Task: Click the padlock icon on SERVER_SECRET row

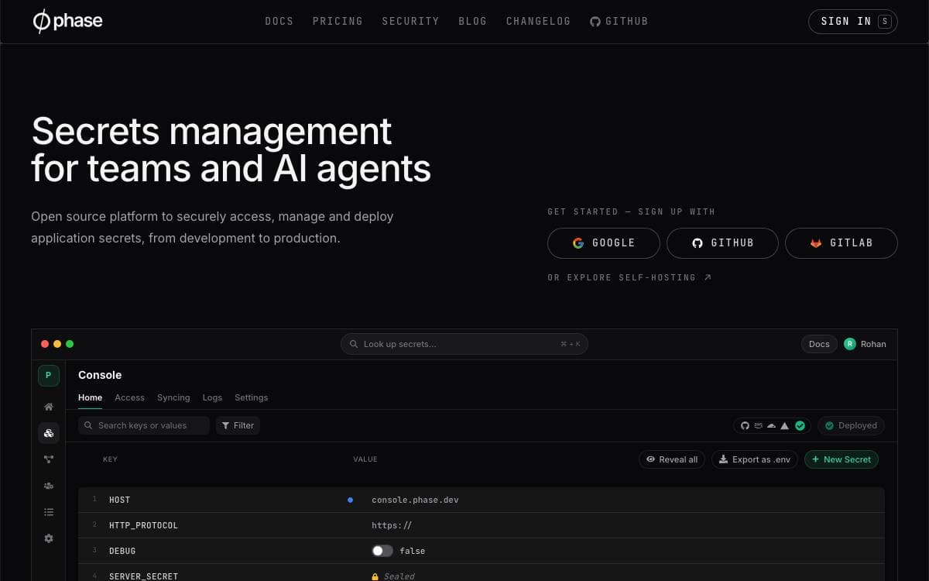Action: [x=375, y=576]
